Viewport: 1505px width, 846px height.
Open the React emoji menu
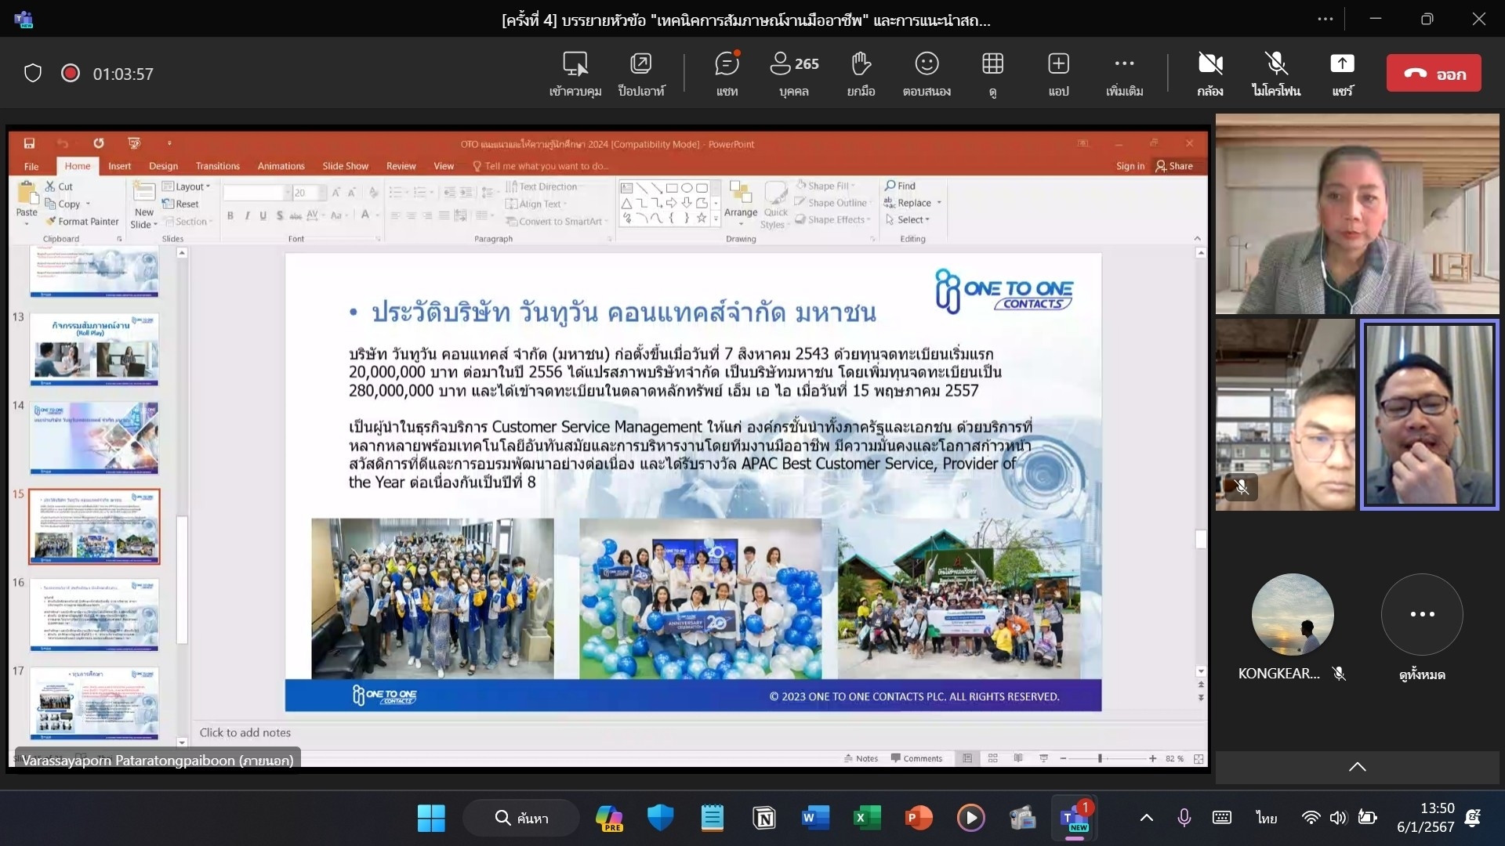[927, 74]
